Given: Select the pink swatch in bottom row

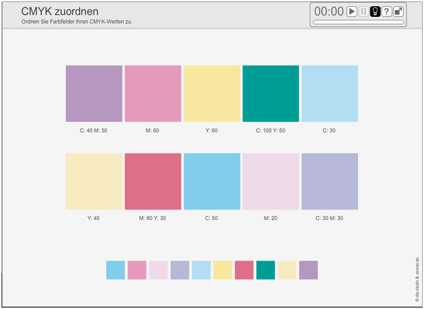Looking at the screenshot, I should click(137, 270).
